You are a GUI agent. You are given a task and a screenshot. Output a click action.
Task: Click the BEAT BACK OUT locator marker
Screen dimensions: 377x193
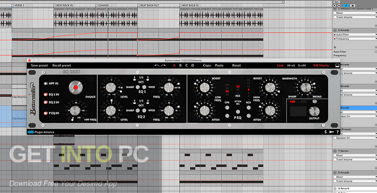(149, 5)
